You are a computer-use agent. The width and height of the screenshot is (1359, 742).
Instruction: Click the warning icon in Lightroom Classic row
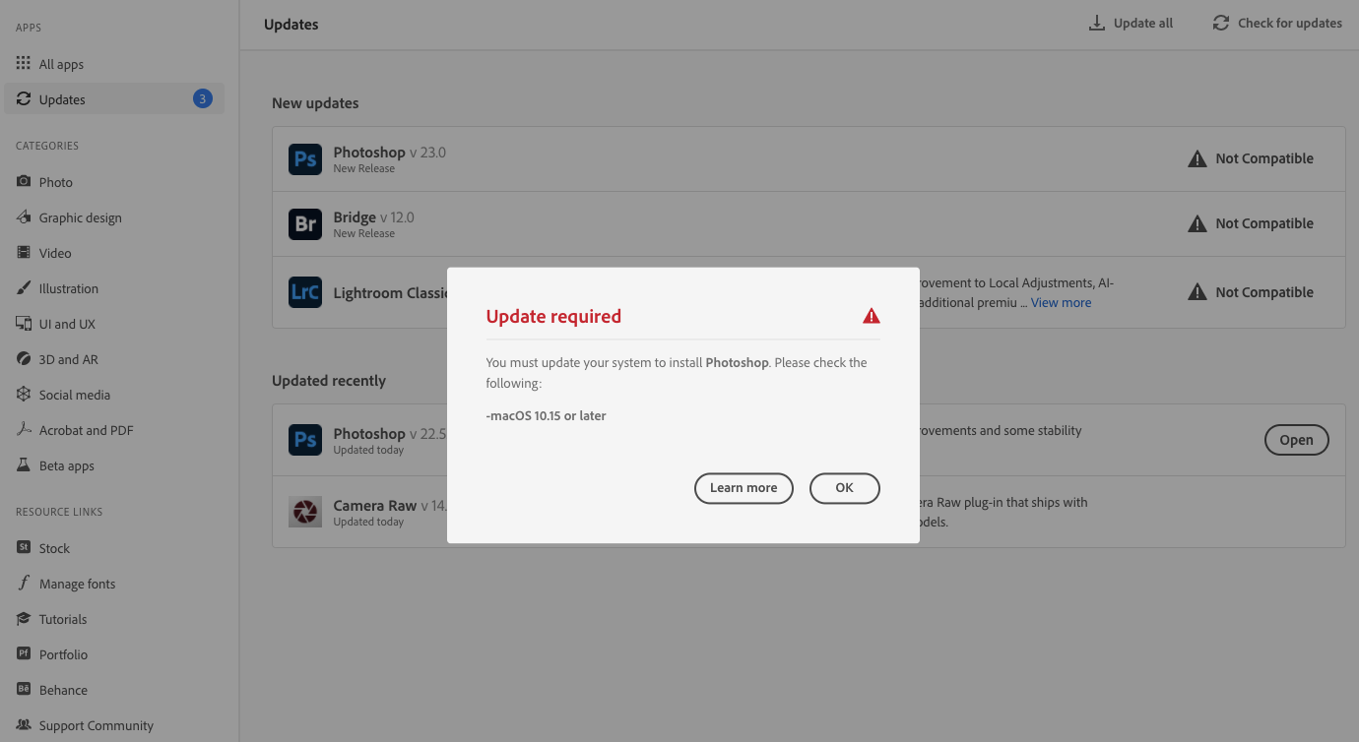coord(1197,292)
